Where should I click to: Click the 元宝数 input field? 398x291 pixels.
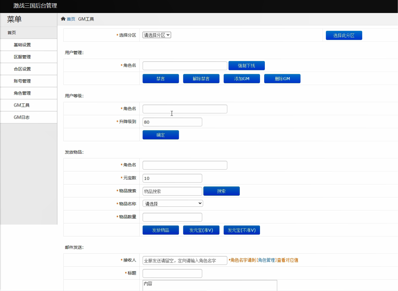pos(172,178)
